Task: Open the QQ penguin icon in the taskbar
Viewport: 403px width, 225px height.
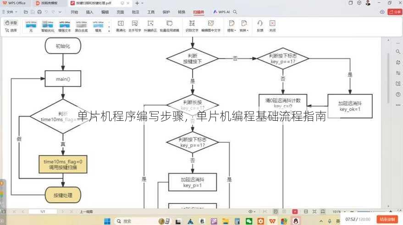Action: click(296, 221)
